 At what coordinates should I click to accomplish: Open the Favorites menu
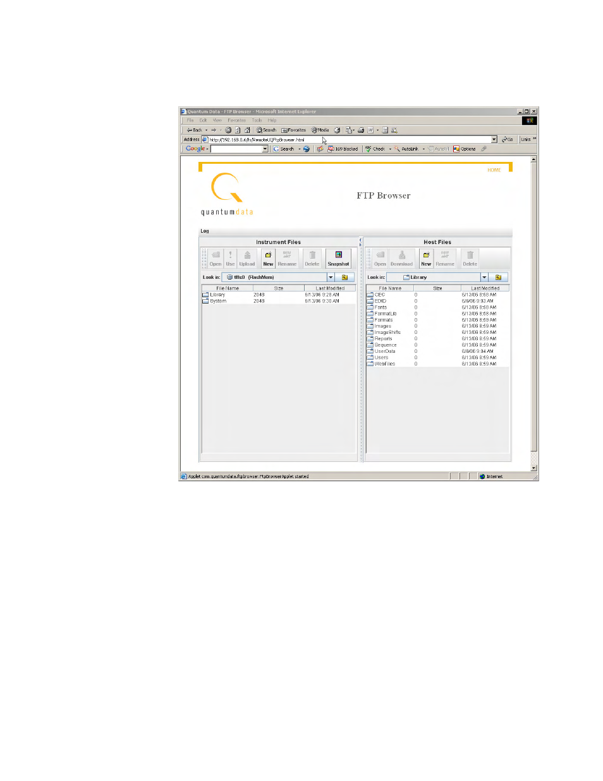[237, 120]
